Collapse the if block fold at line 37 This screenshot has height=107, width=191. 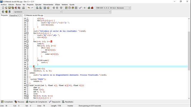point(27,69)
